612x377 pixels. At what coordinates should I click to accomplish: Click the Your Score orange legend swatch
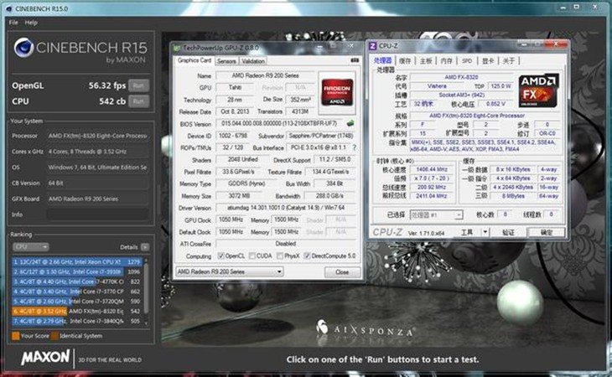point(16,336)
